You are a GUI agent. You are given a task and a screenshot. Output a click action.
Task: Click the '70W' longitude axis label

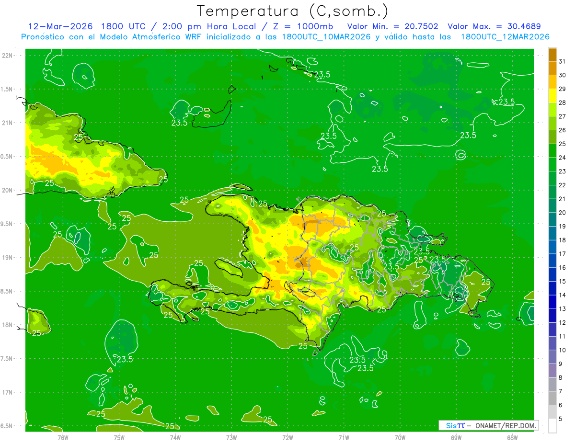400,437
